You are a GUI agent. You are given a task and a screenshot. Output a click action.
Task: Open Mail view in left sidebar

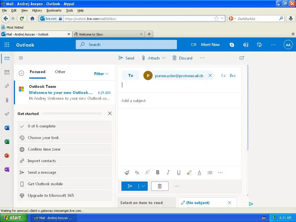coord(7,58)
